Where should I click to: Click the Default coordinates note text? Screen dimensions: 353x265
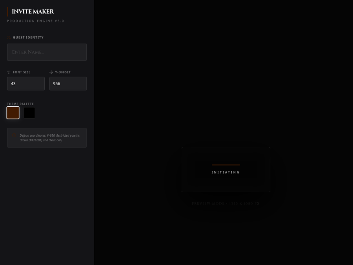point(49,138)
